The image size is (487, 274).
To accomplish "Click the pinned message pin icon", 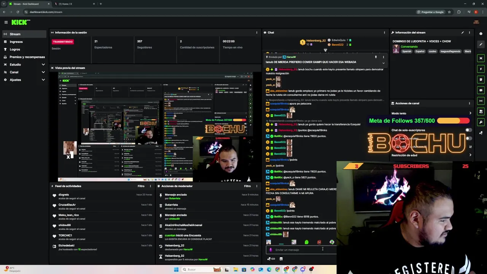I will (376, 57).
